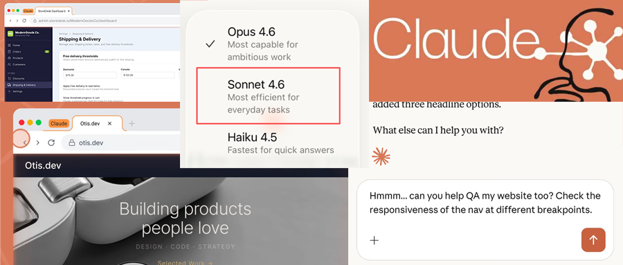Screen dimensions: 623x265
Task: Switch to the StoreDesk Dashboard tab
Action: (53, 11)
